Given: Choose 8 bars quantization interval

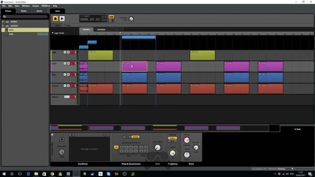Looking at the screenshot, I should [121, 147].
